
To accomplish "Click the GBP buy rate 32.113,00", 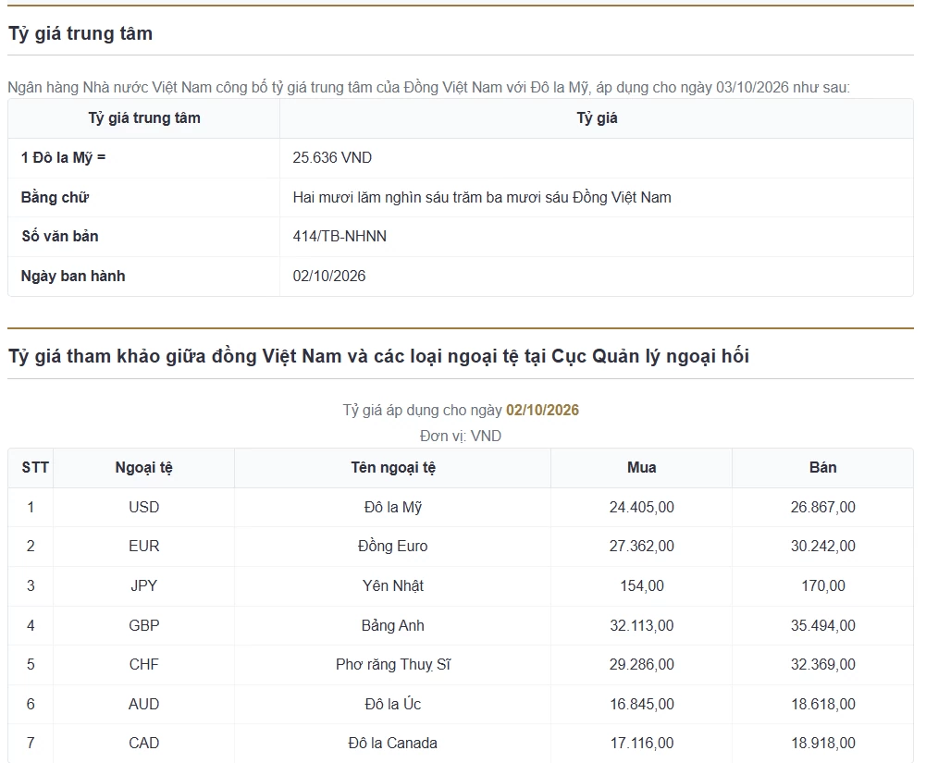I will click(x=641, y=625).
